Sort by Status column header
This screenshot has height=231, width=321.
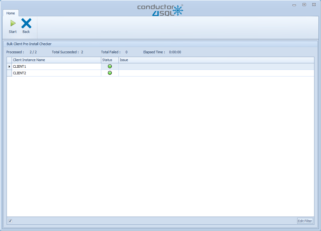click(x=110, y=60)
